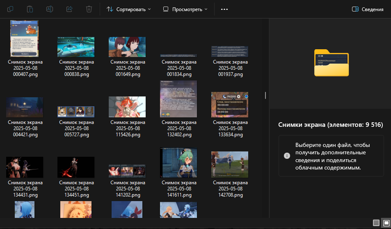Click file name text ending 134451.png
Screen dimensions: 391x229
(77, 189)
